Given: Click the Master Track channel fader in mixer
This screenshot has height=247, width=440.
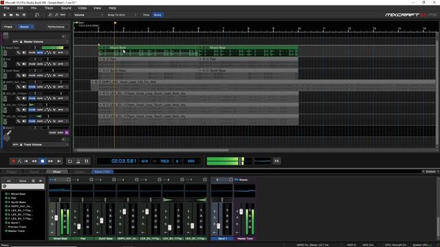Looking at the screenshot, I should [x=241, y=212].
